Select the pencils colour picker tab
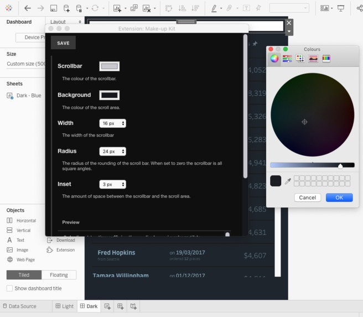Screen dimensions: 363x317 coord(326,59)
